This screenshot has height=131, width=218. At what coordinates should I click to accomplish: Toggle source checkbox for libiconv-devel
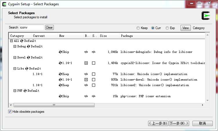pyautogui.click(x=94, y=79)
